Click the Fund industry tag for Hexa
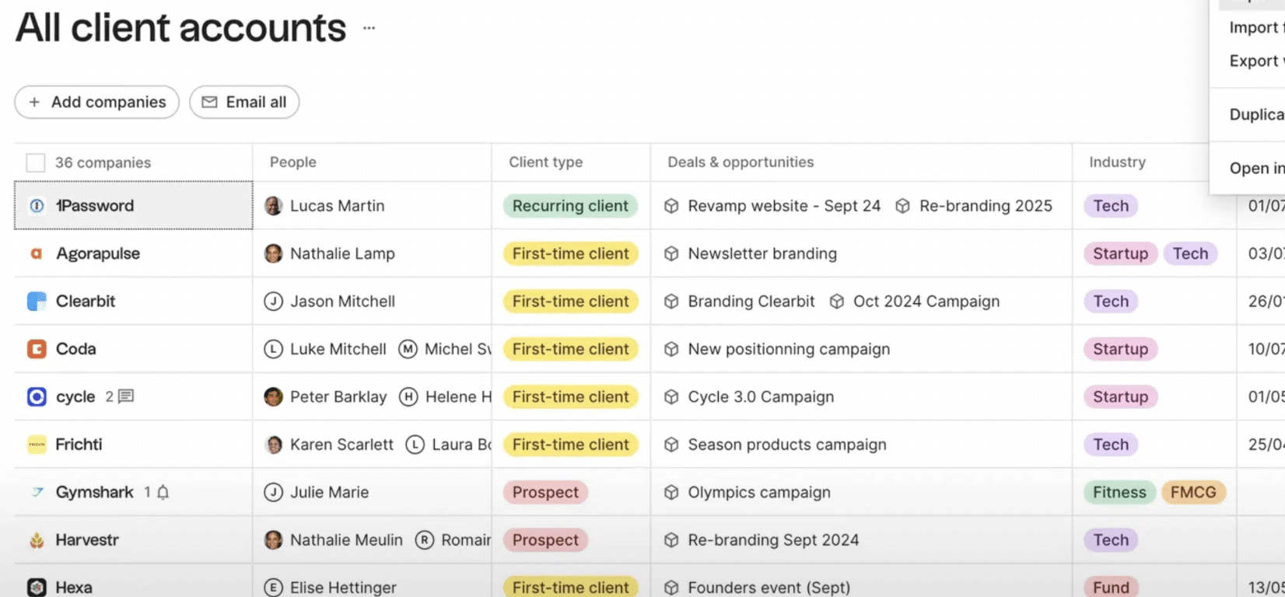This screenshot has width=1285, height=597. tap(1111, 588)
